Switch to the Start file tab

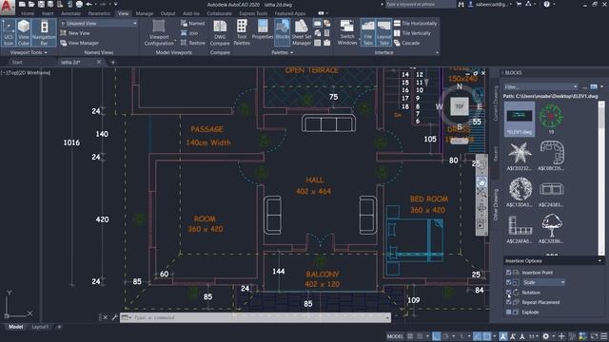(x=17, y=62)
